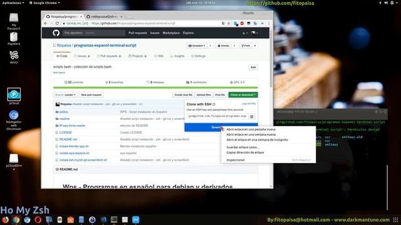Click the translate icon in the address bar
This screenshot has height=225, width=401.
(223, 23)
